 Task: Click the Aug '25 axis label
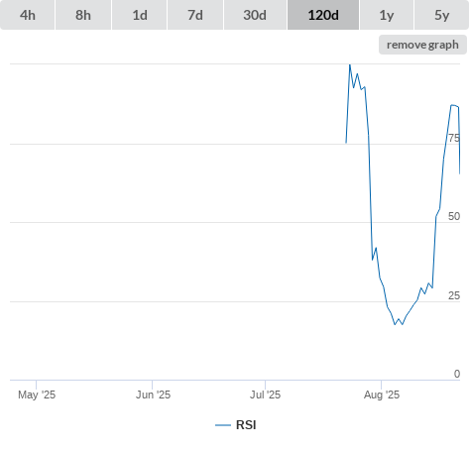point(382,395)
